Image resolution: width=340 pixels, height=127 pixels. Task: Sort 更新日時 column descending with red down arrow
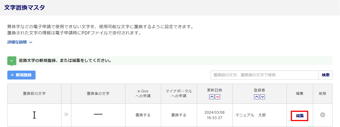coord(217,97)
